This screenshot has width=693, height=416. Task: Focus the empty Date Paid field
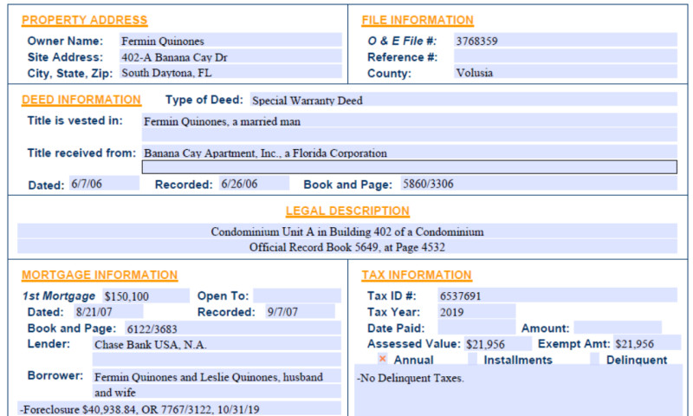(x=476, y=328)
